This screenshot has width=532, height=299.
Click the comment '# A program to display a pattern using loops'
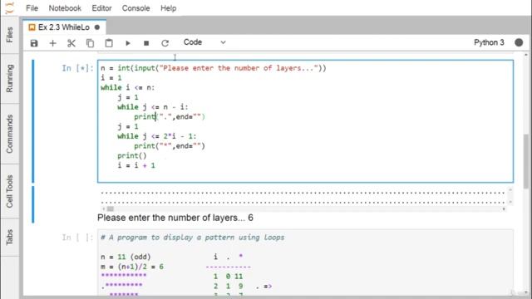point(192,238)
